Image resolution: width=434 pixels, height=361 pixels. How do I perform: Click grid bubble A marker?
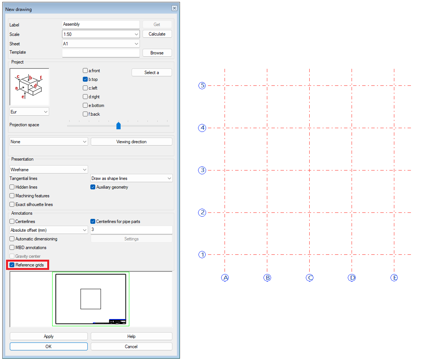point(225,278)
